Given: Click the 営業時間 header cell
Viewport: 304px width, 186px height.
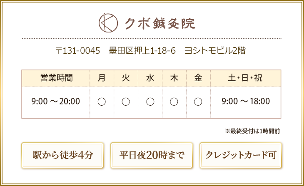Looking at the screenshot, I should click(x=56, y=78).
